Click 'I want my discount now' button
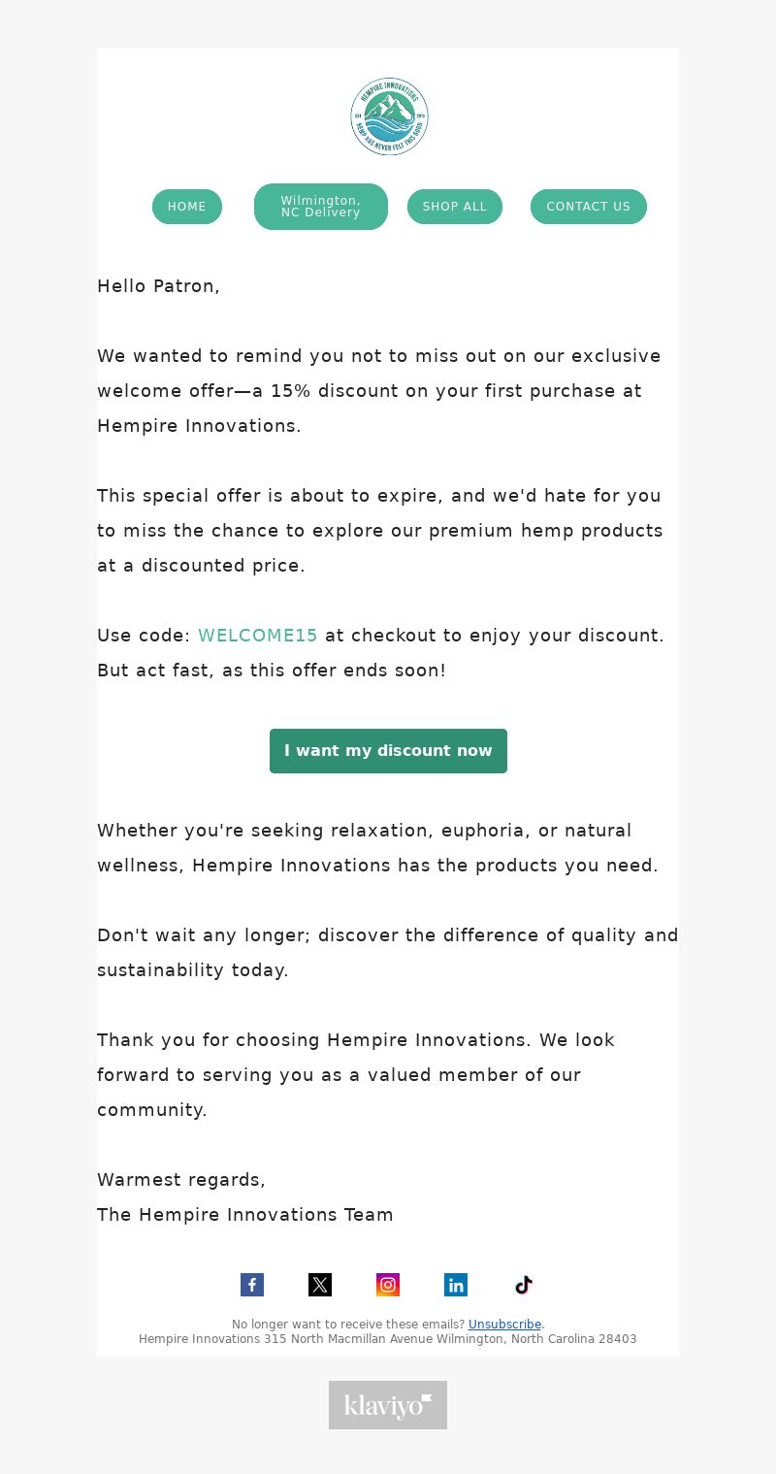This screenshot has height=1474, width=776. (388, 751)
